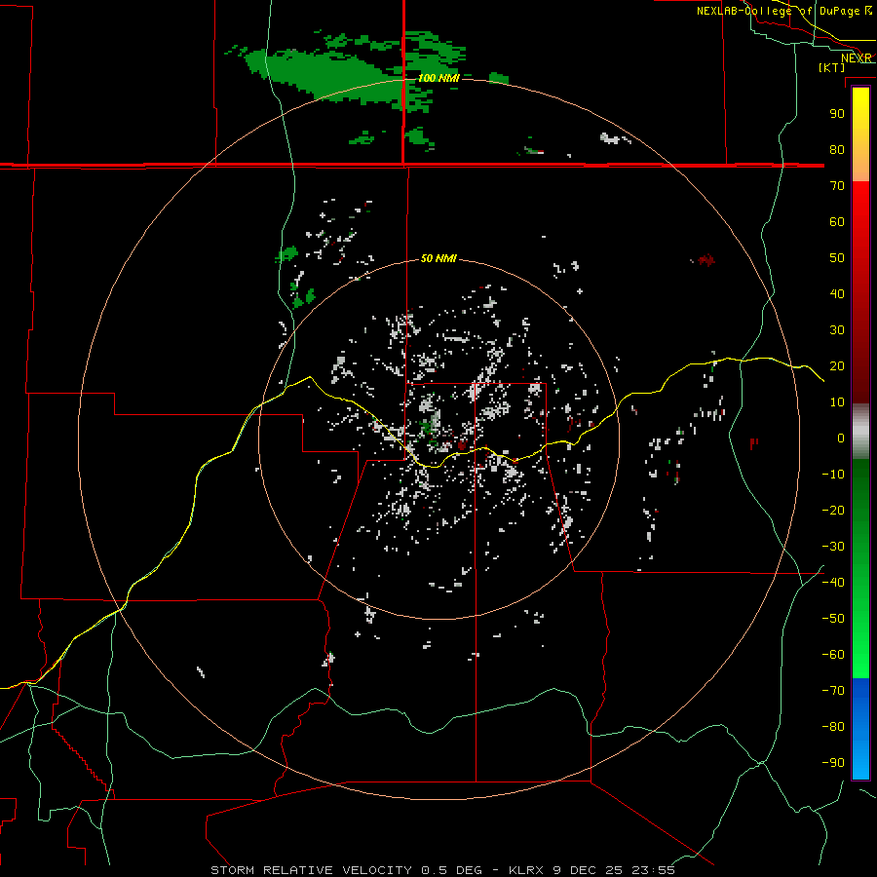This screenshot has width=877, height=877.
Task: Click the 10 value on velocity scale
Action: [837, 402]
